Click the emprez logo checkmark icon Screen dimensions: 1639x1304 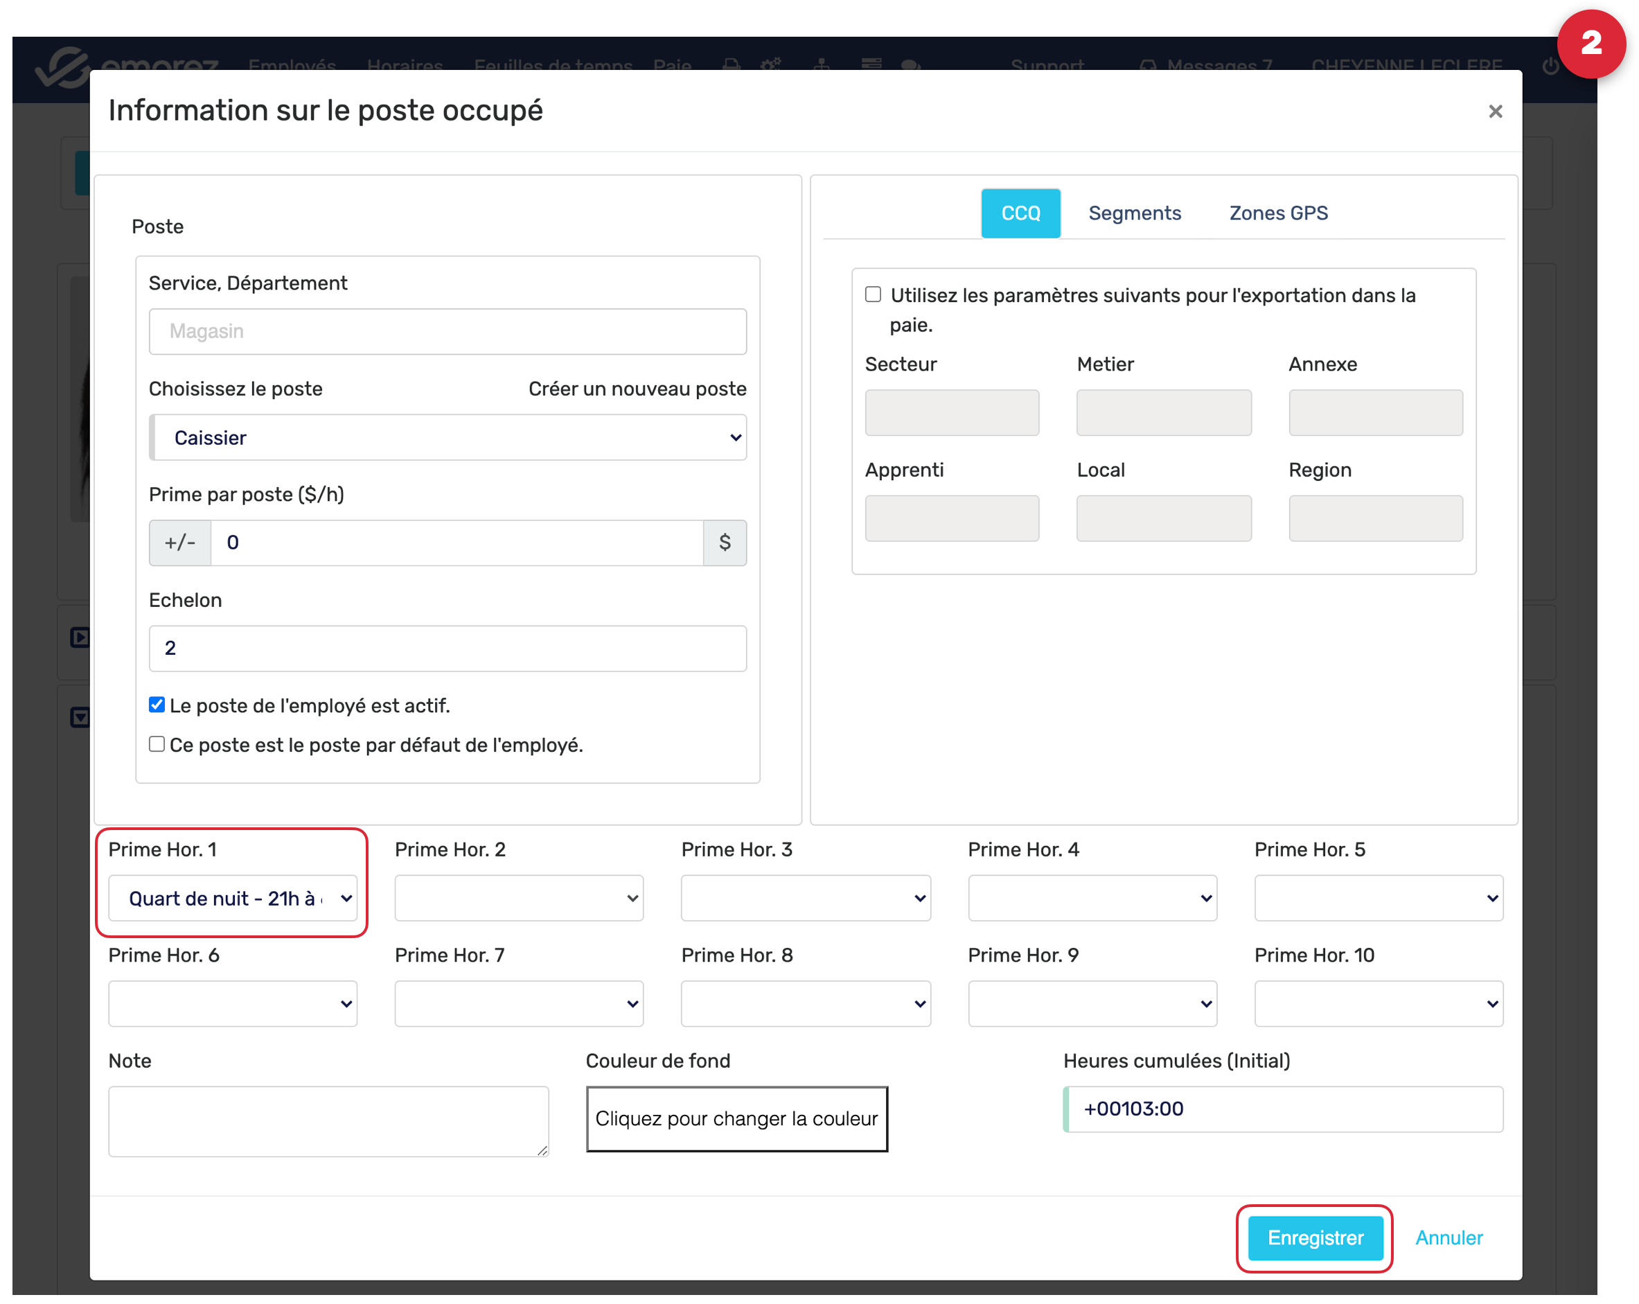click(62, 67)
